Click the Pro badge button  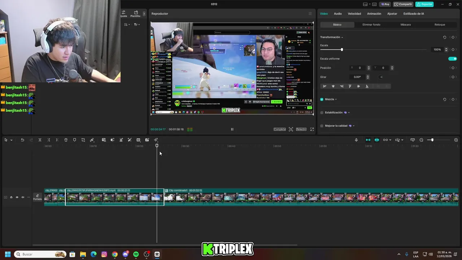tap(385, 4)
